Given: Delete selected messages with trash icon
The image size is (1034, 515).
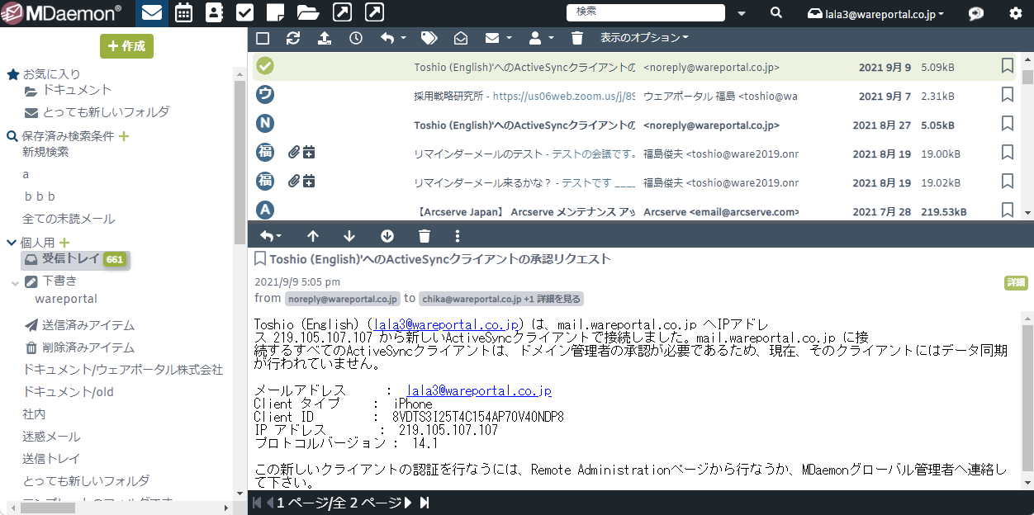Looking at the screenshot, I should tap(577, 38).
